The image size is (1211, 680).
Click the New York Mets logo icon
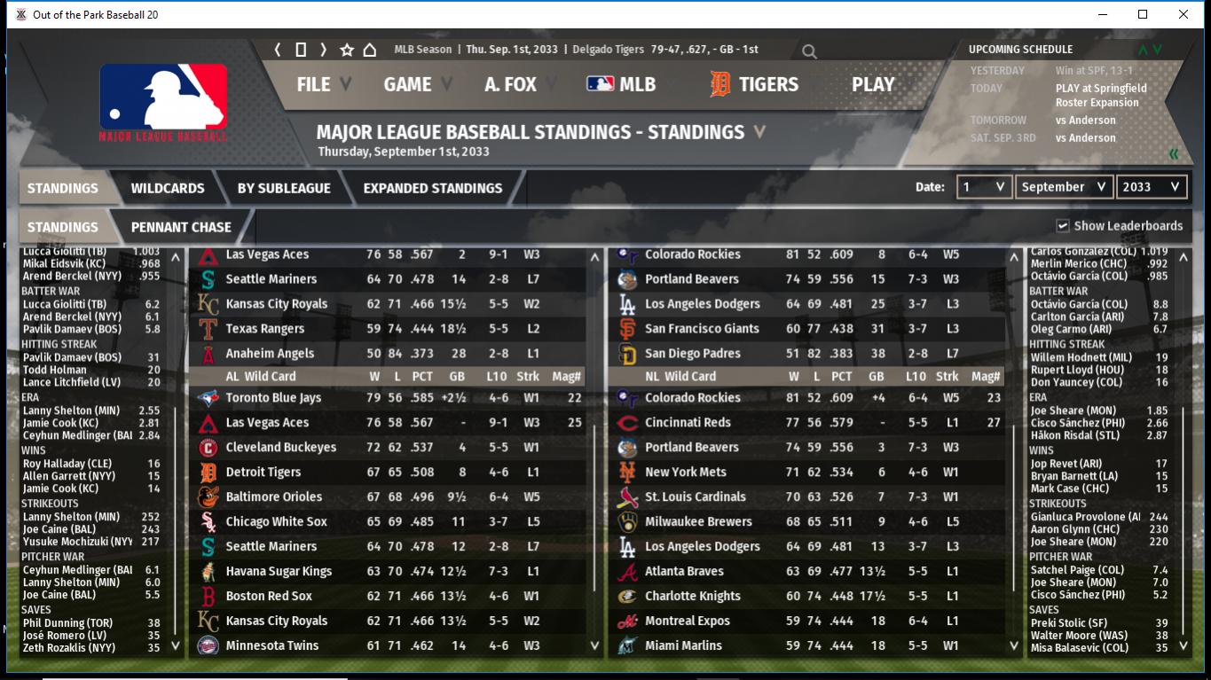click(627, 473)
